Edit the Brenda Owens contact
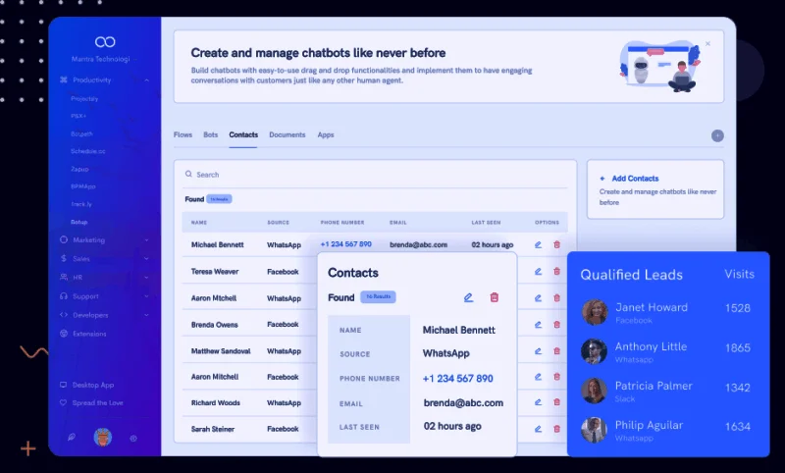 pyautogui.click(x=538, y=325)
